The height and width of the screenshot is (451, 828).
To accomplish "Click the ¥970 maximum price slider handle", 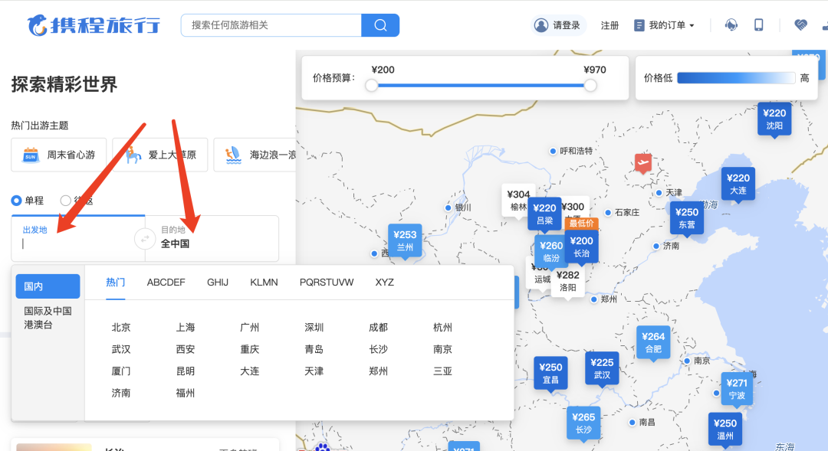I will tap(590, 86).
